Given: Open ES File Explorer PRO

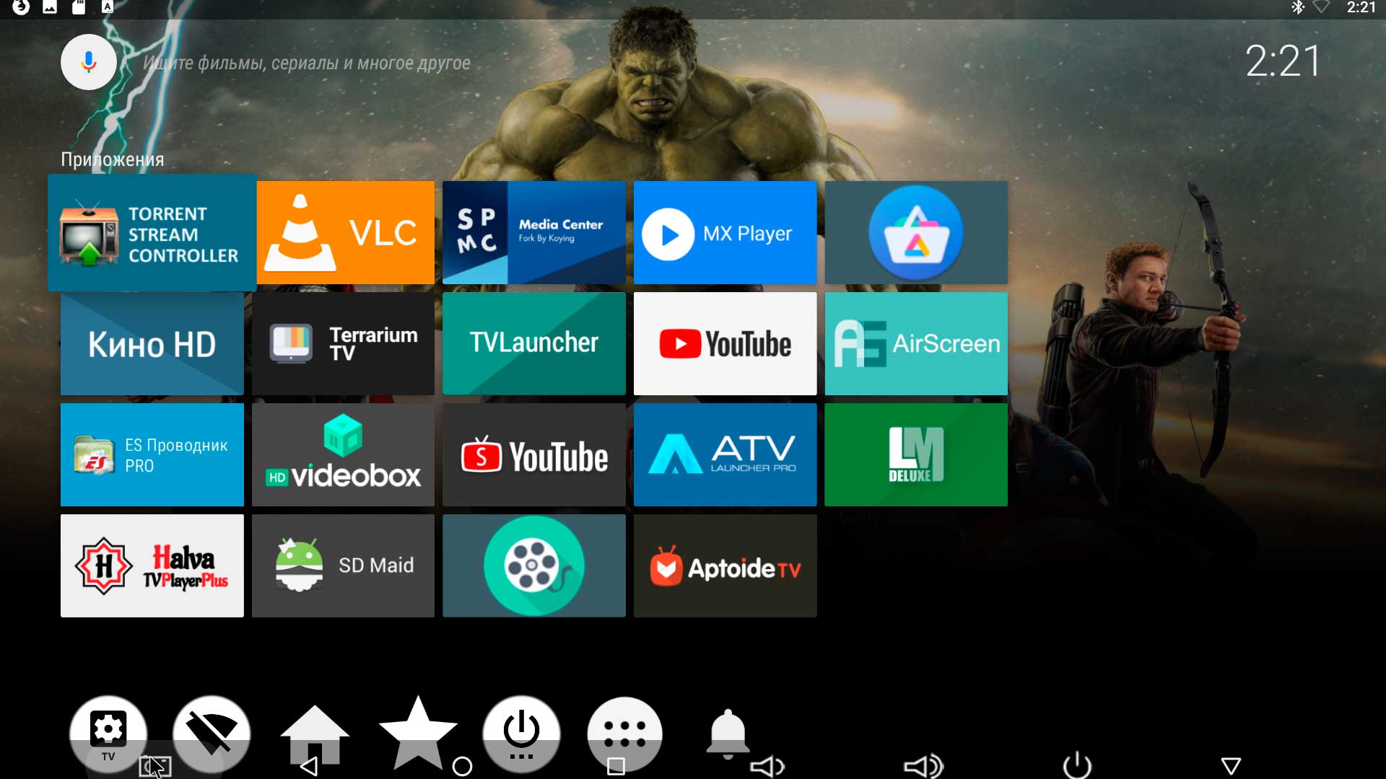Looking at the screenshot, I should tap(152, 454).
